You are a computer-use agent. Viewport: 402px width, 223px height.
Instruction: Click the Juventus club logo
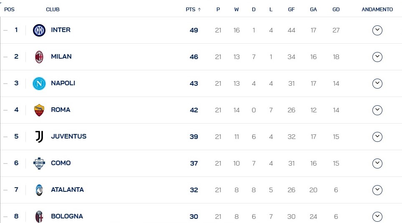(x=39, y=136)
